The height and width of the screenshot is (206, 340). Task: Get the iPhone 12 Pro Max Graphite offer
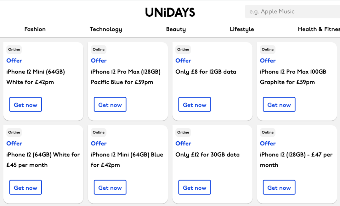[279, 105]
